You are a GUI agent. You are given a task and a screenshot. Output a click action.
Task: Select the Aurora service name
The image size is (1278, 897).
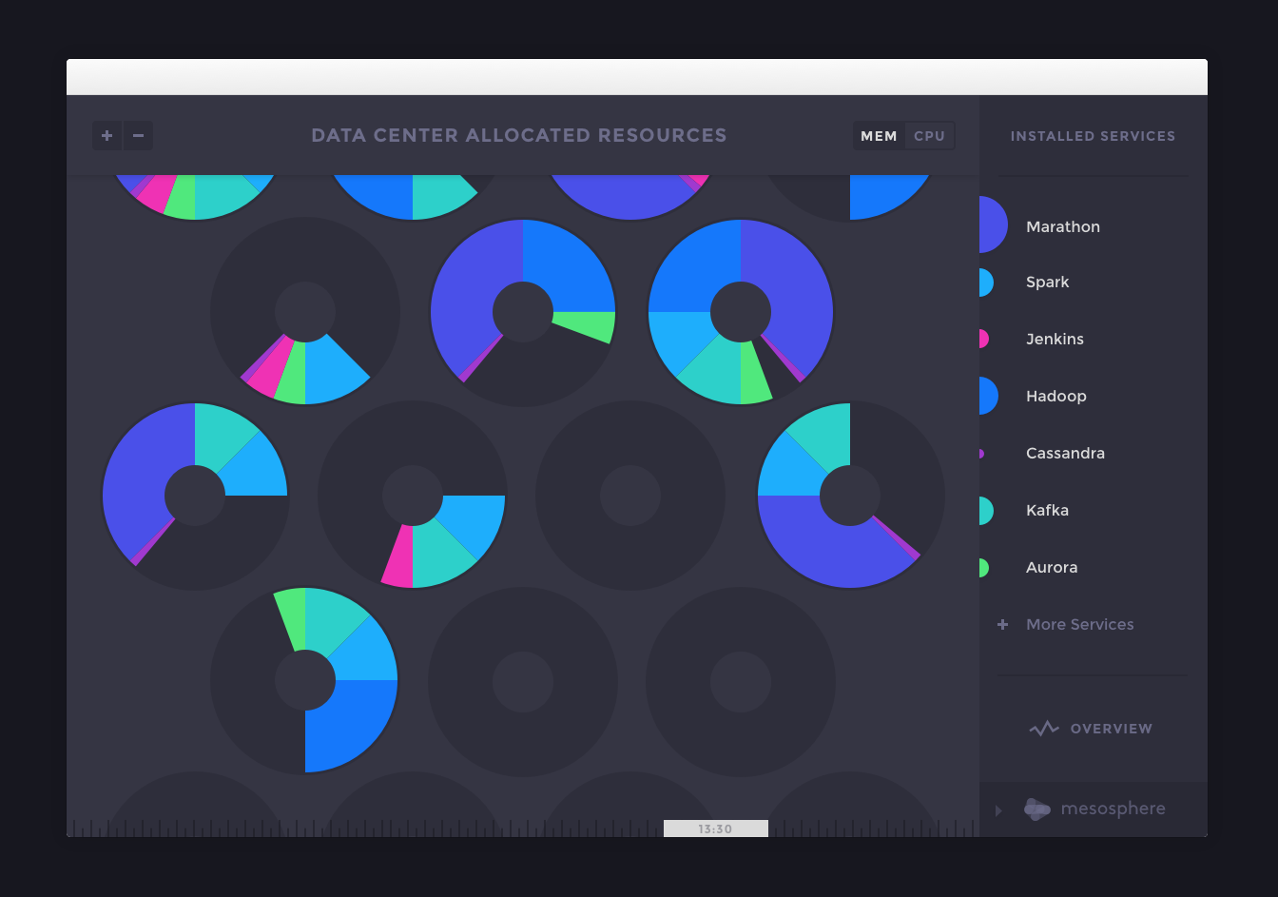coord(1052,568)
